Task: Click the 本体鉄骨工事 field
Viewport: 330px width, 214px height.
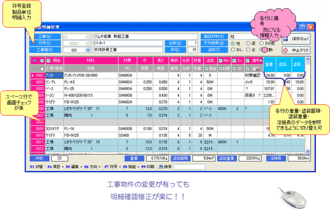Action: point(128,50)
